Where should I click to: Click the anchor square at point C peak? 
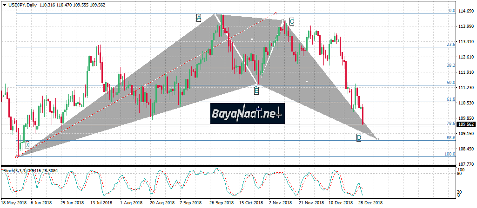(x=283, y=20)
